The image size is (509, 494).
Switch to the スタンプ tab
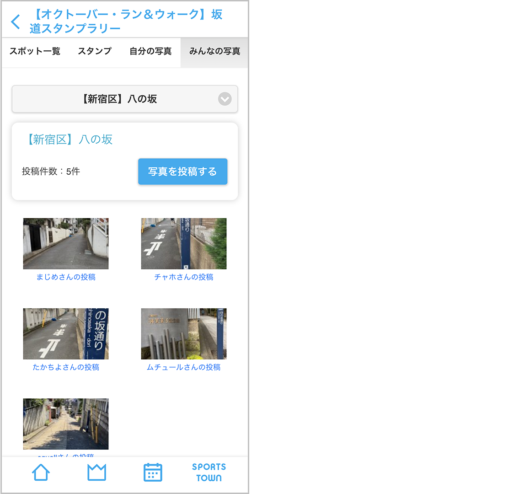point(95,51)
